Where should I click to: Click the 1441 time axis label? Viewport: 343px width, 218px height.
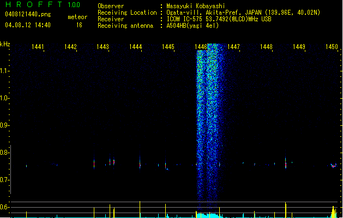click(38, 47)
